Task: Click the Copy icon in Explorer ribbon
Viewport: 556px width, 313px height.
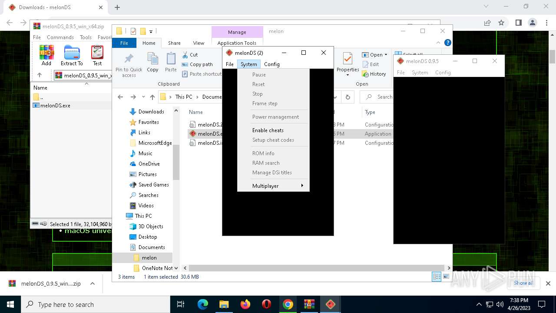Action: click(152, 62)
